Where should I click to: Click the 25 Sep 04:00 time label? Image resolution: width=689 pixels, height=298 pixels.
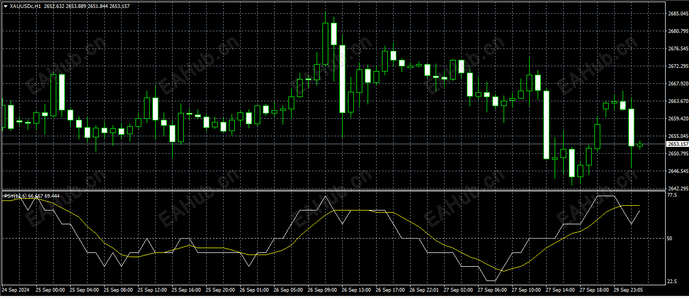pos(84,290)
